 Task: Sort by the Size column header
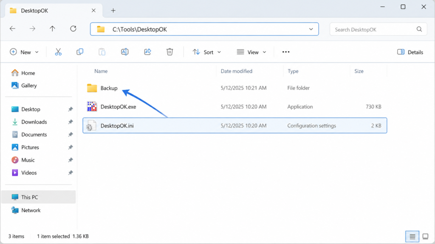[359, 71]
